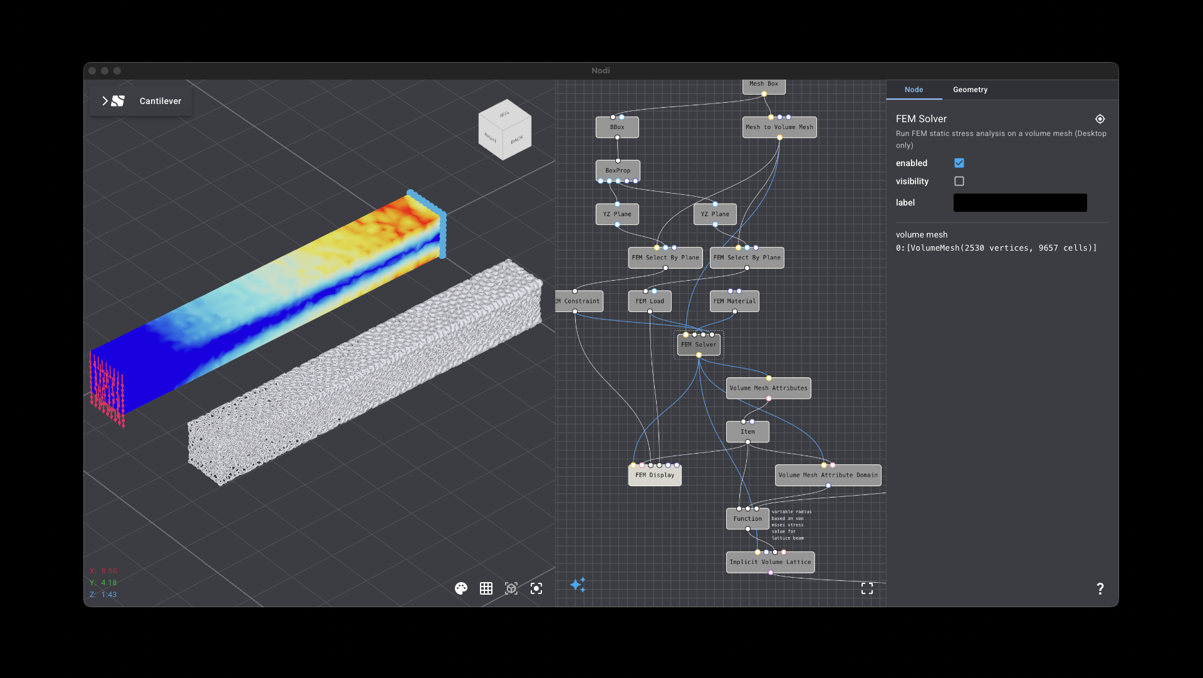Disable the enabled checkbox for FEM Solver

[959, 163]
